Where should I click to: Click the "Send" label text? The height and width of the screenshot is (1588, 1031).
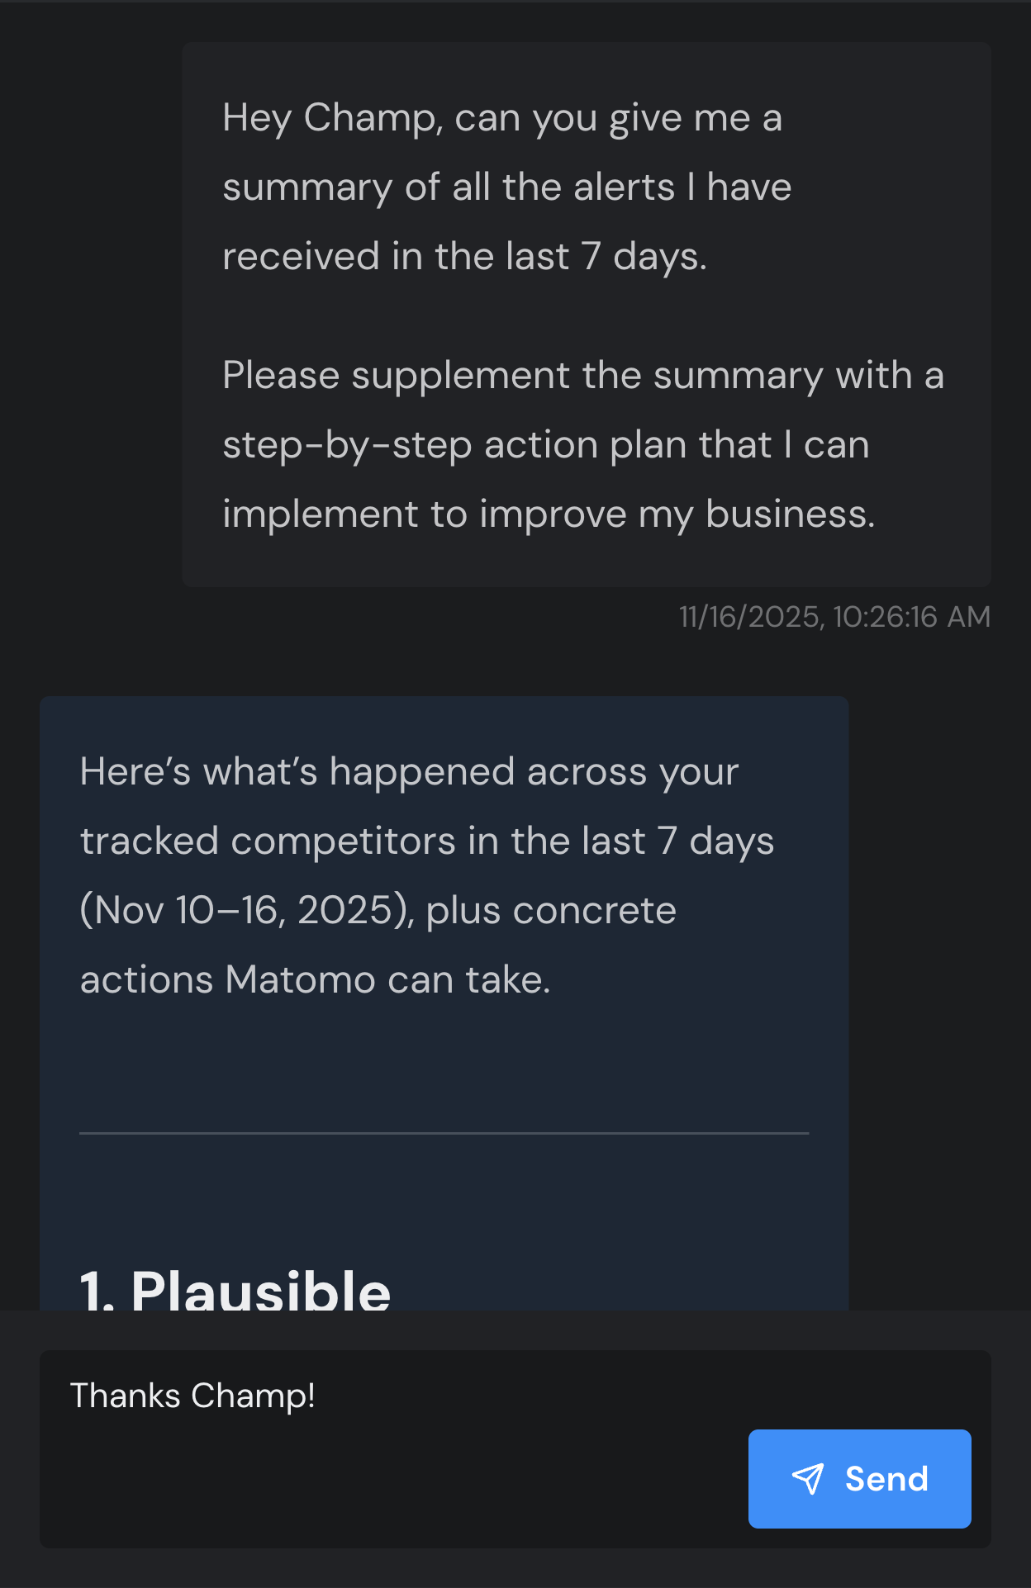[886, 1479]
